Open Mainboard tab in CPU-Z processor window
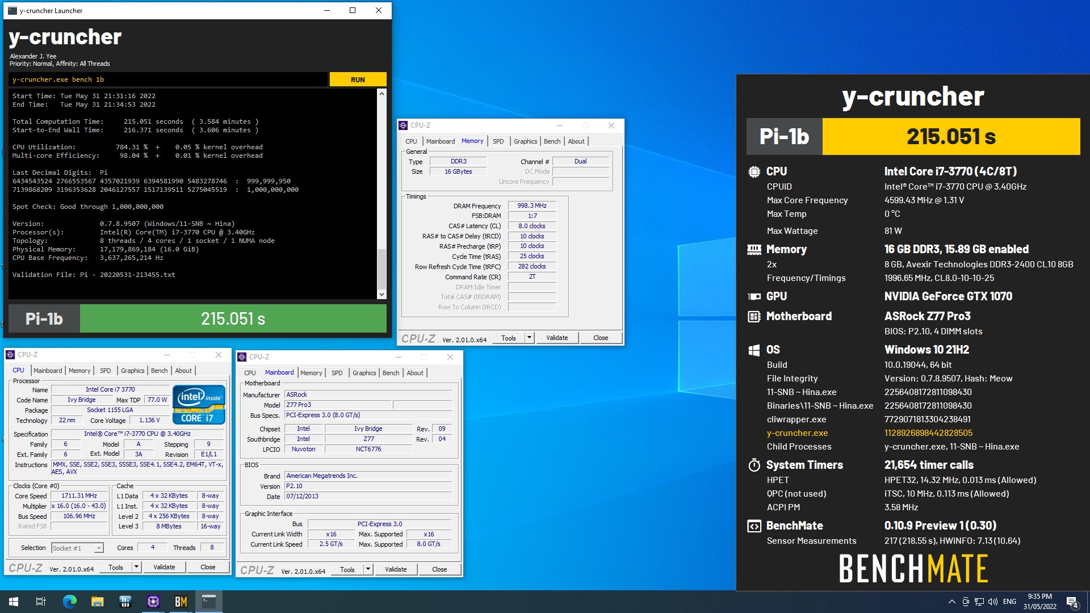Viewport: 1090px width, 613px height. (48, 371)
